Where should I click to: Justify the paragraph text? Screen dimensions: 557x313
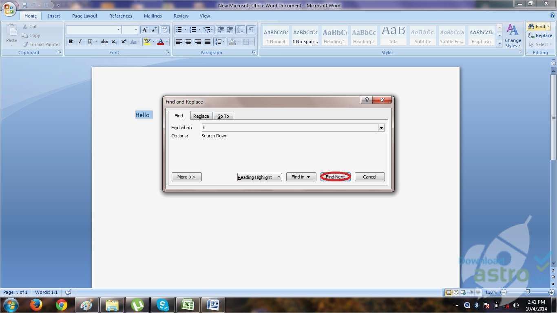point(208,42)
